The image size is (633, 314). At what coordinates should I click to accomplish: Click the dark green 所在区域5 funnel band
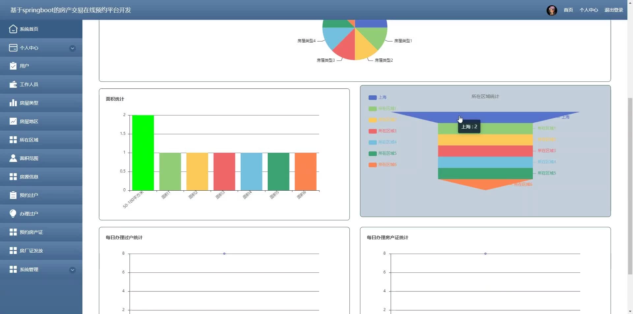[x=485, y=173]
